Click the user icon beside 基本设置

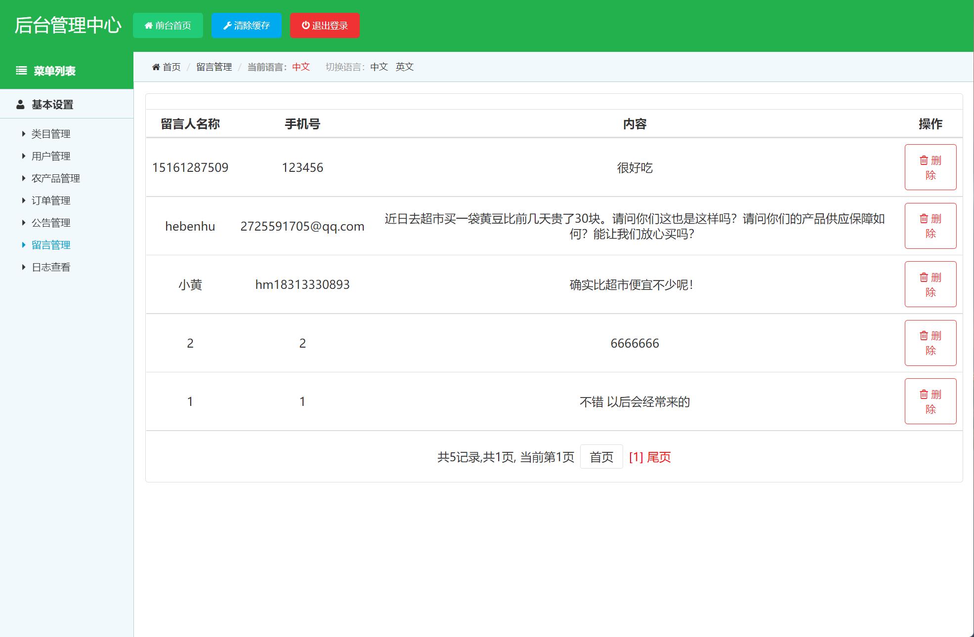click(x=20, y=104)
